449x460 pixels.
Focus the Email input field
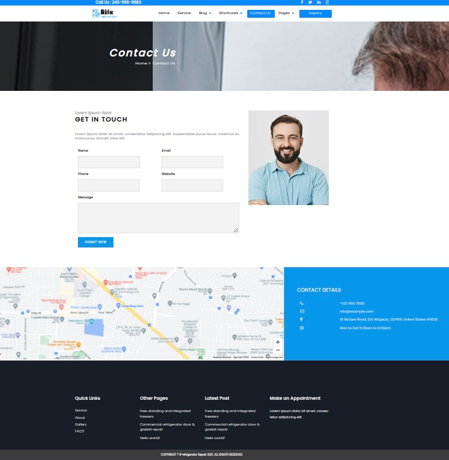tap(192, 162)
